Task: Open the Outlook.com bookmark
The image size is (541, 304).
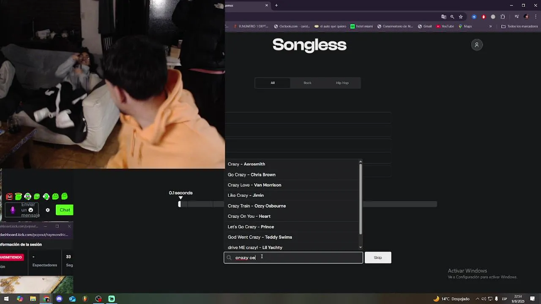Action: (292, 26)
